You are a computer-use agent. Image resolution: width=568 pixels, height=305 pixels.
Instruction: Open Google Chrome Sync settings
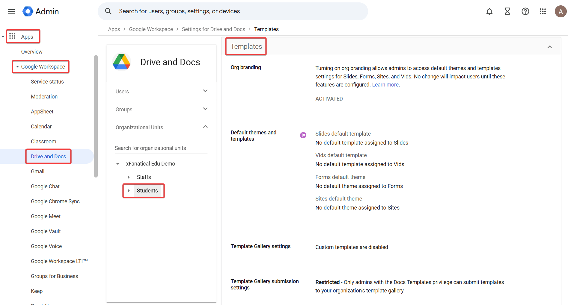[55, 201]
